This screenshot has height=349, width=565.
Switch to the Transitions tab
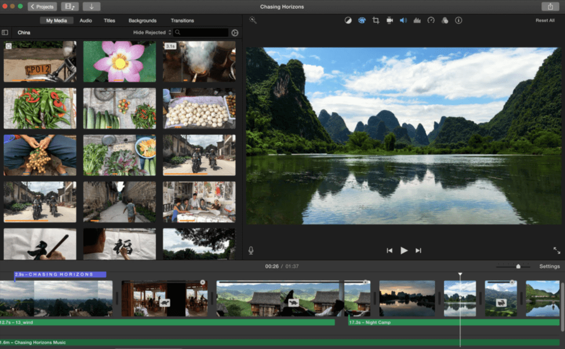[x=182, y=20]
